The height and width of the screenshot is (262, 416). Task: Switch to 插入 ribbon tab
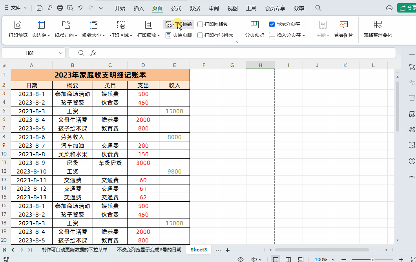click(x=139, y=8)
